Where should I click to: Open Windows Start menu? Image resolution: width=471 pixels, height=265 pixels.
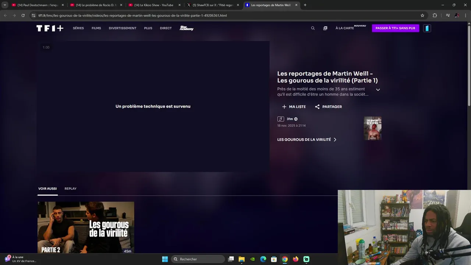165,259
